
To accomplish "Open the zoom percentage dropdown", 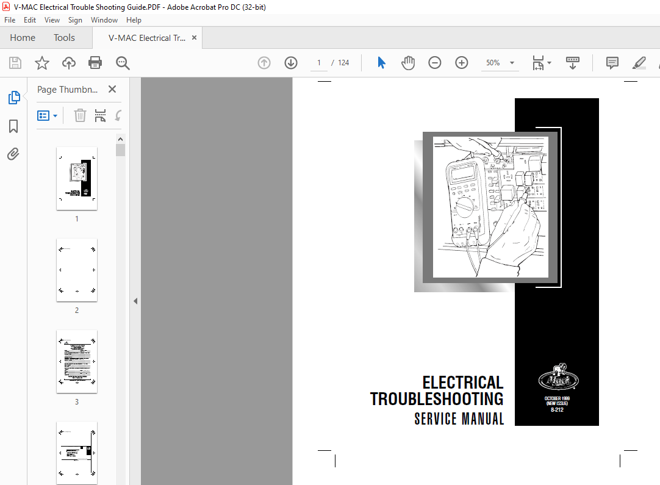I will [512, 63].
